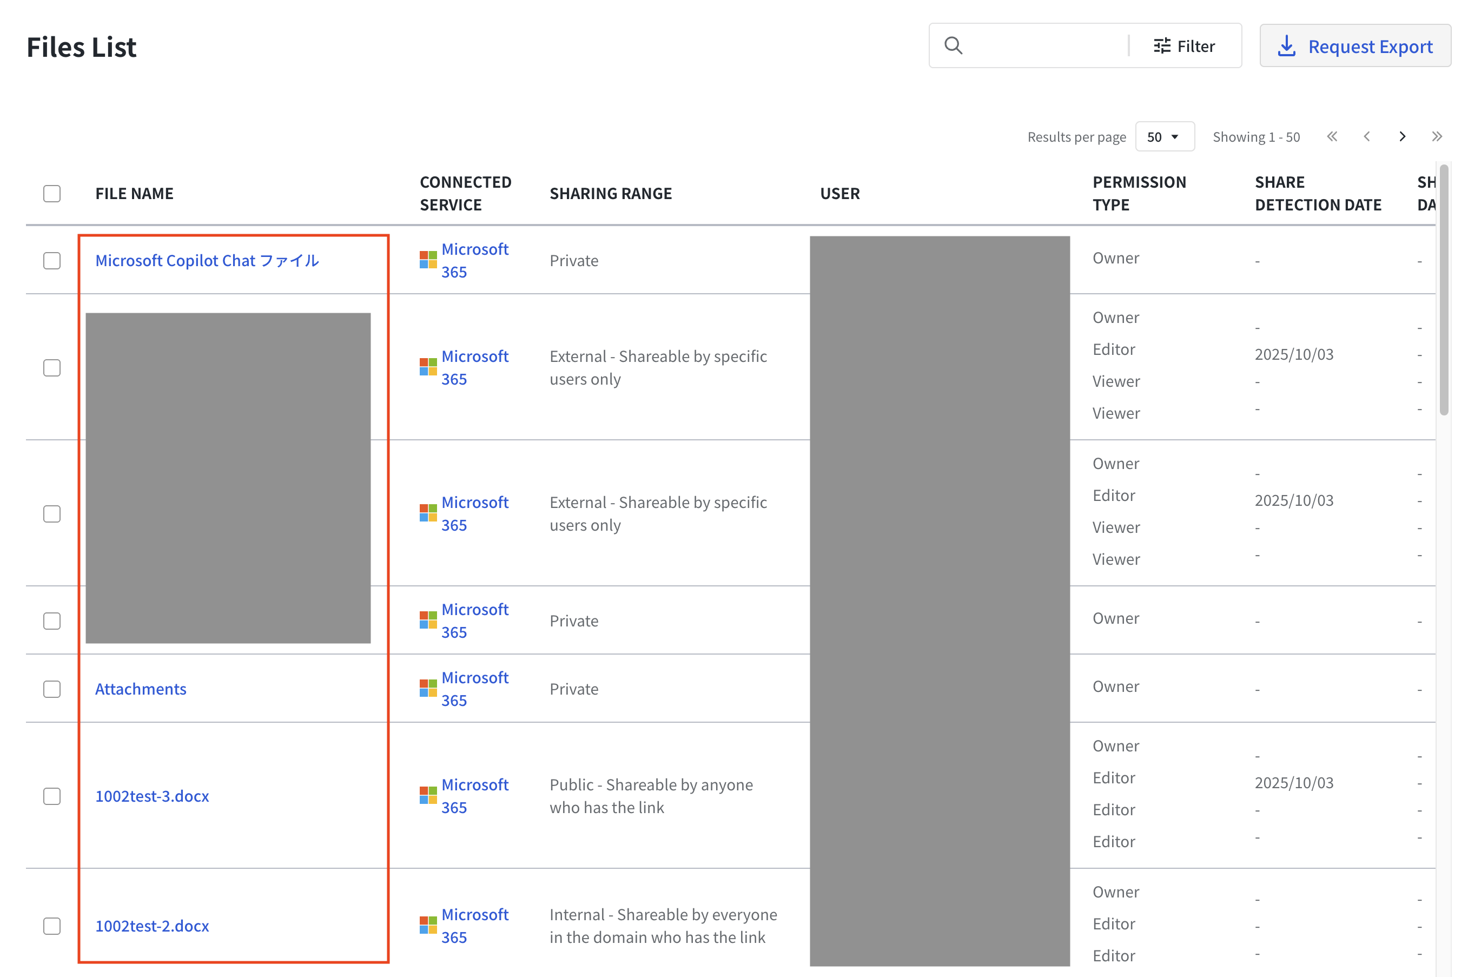Click Microsoft 365 link in Attachments row
The width and height of the screenshot is (1468, 977).
tap(474, 689)
